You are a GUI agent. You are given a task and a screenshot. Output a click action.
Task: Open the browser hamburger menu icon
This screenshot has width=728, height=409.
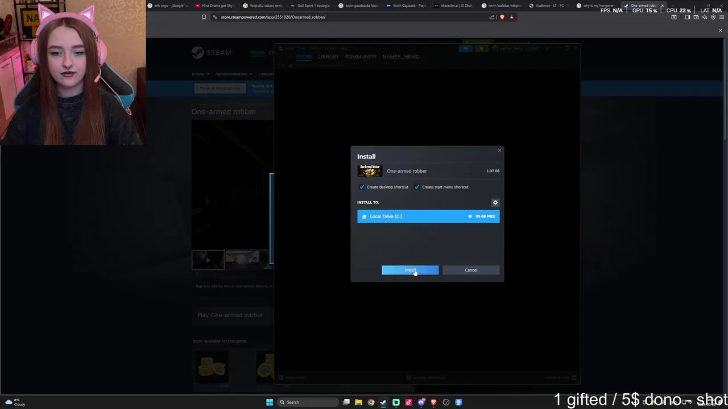click(x=722, y=17)
